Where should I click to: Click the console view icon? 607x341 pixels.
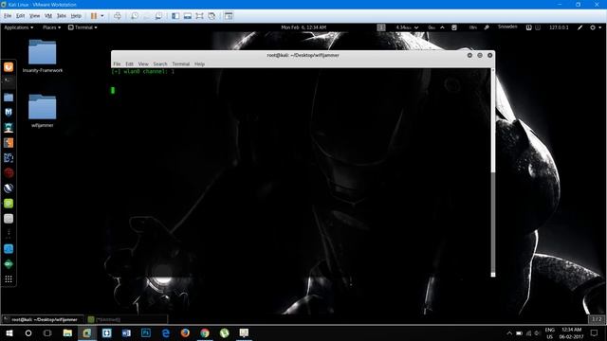point(229,16)
